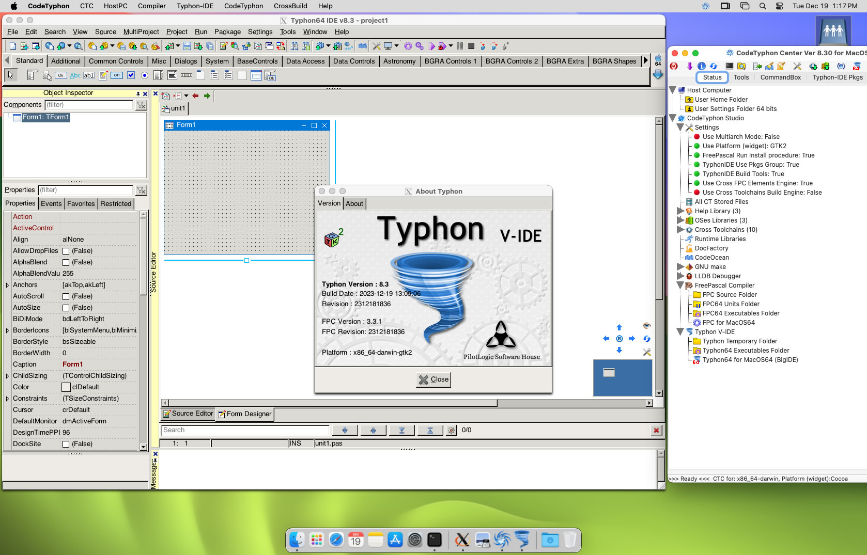Select the TToggleBox 'on' component in palette
This screenshot has height=555, width=867.
tap(117, 75)
